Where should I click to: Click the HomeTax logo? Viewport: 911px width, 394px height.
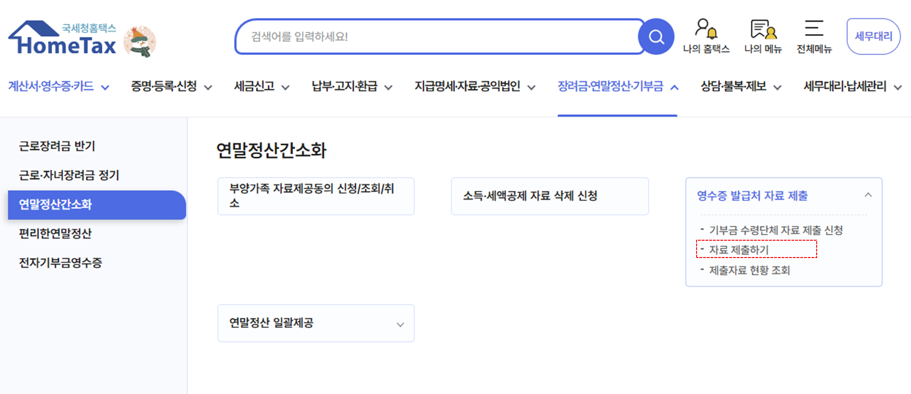[63, 38]
